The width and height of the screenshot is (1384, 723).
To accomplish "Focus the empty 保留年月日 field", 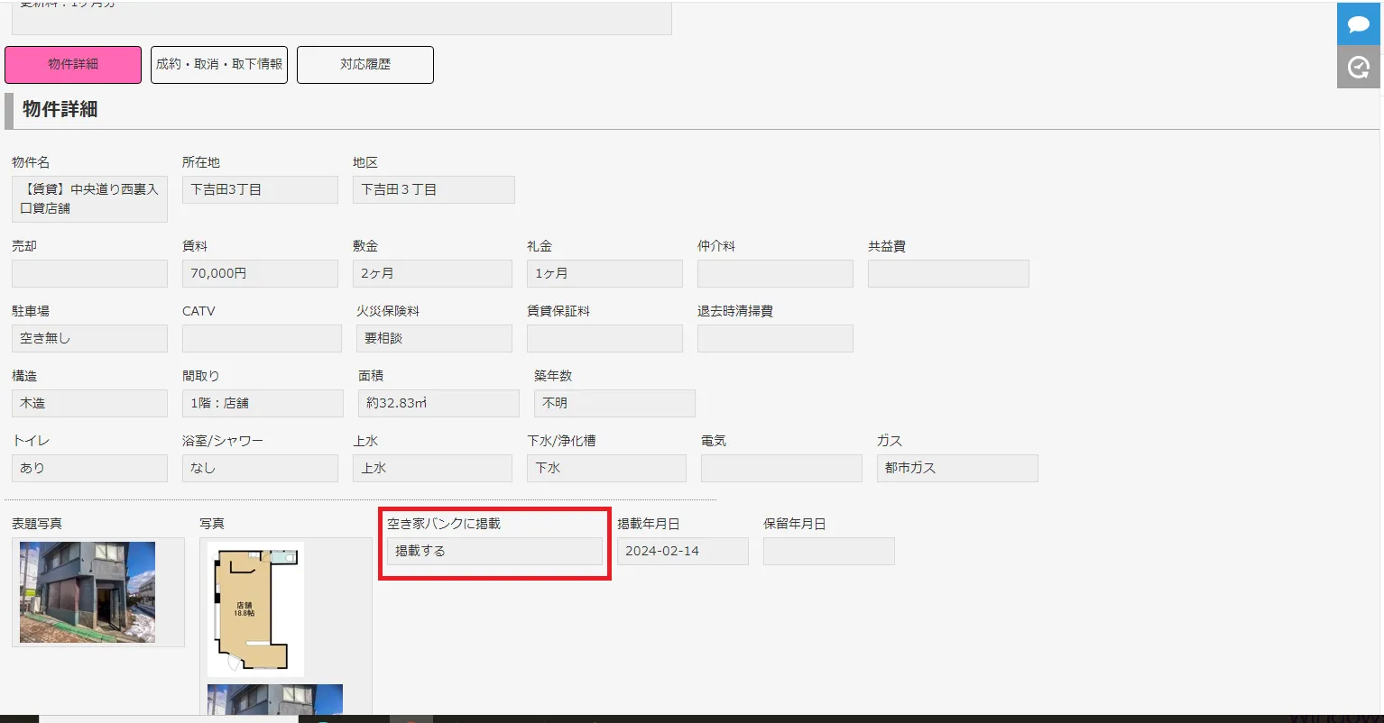I will tap(828, 551).
